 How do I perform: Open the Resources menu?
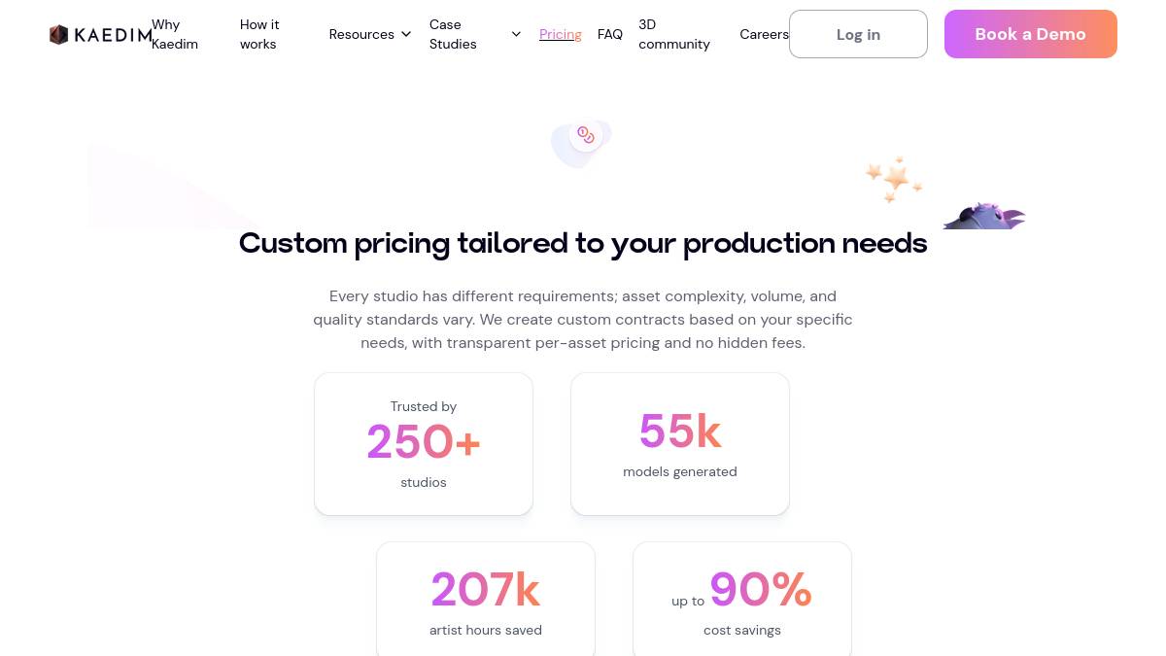[x=361, y=34]
